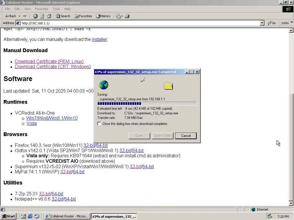Download 7-Zip 25.01 32-bit
Viewport: 294px width, 220px height.
(x=45, y=194)
